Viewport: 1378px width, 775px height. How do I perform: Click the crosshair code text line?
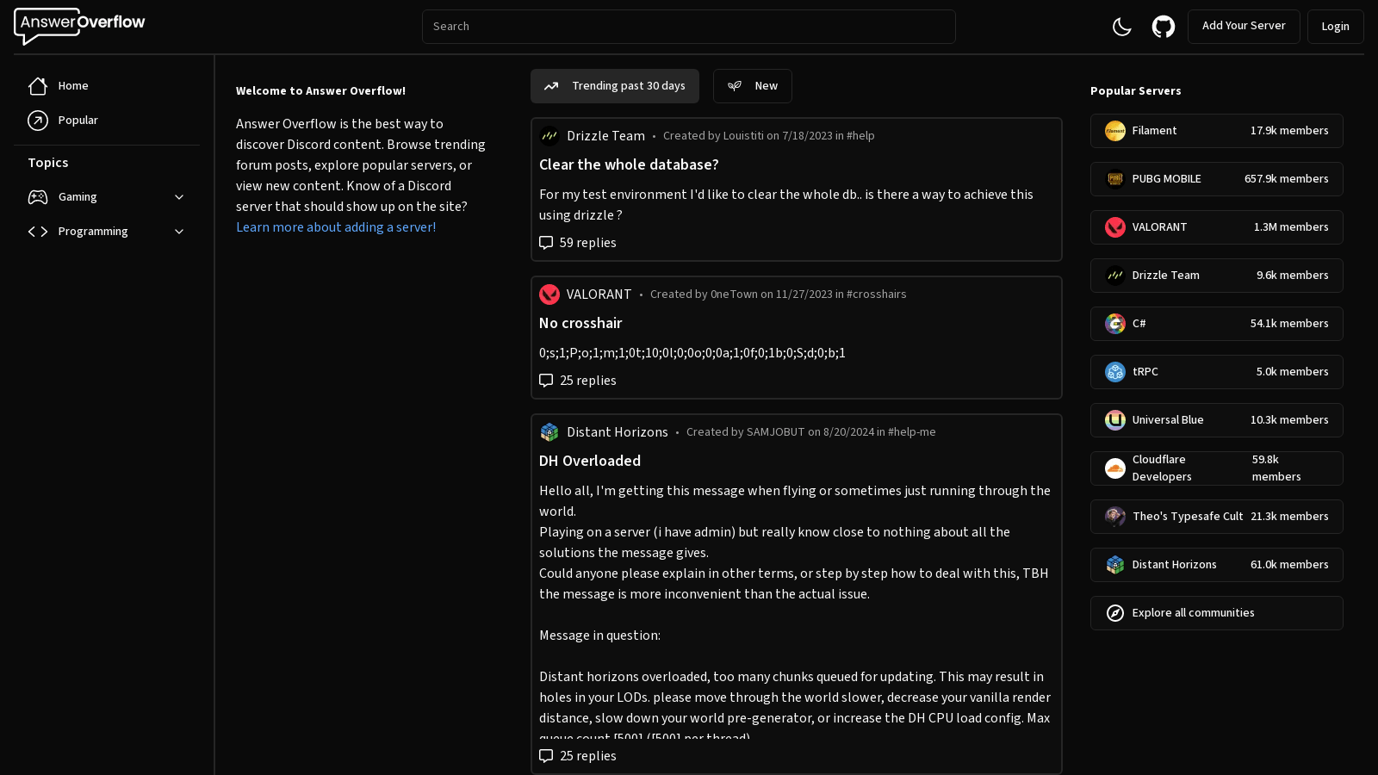coord(692,353)
